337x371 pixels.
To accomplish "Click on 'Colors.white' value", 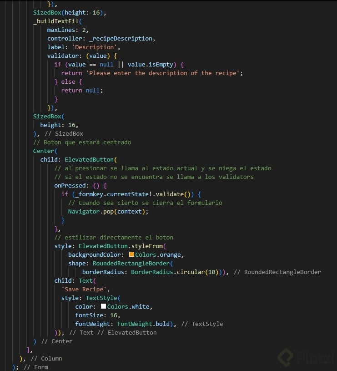I will [x=128, y=307].
